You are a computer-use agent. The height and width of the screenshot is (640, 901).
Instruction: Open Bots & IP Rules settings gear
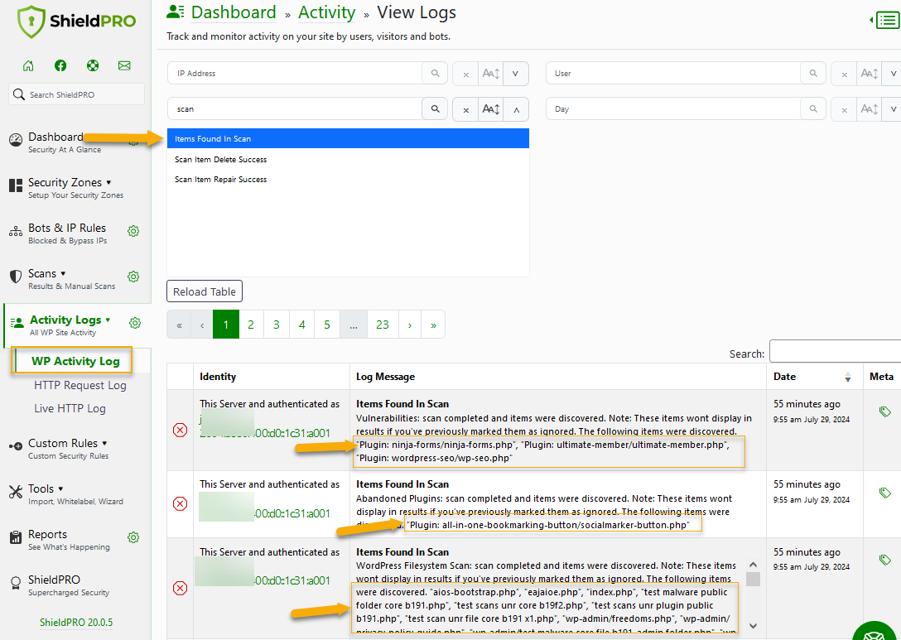click(x=133, y=231)
